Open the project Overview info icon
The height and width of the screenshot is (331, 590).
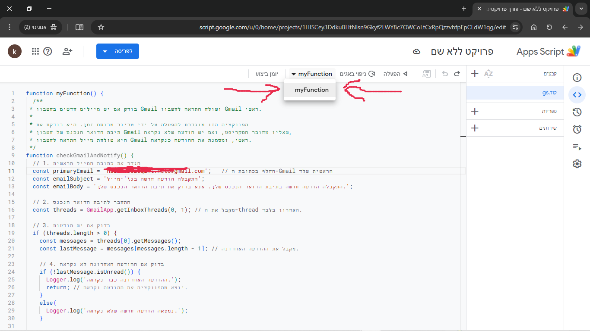[577, 78]
